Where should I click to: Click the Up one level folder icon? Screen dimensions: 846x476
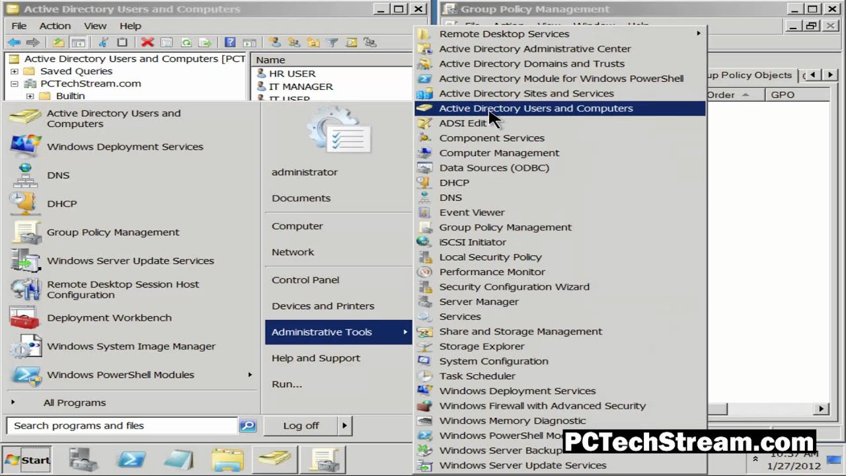point(59,42)
